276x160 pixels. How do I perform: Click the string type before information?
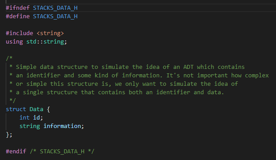pyautogui.click(x=30, y=126)
